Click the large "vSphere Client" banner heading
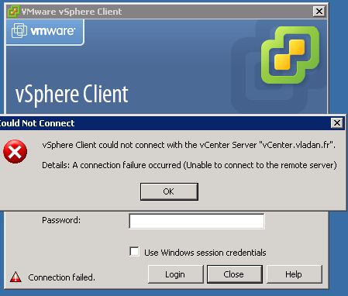The width and height of the screenshot is (348, 296). (x=71, y=94)
